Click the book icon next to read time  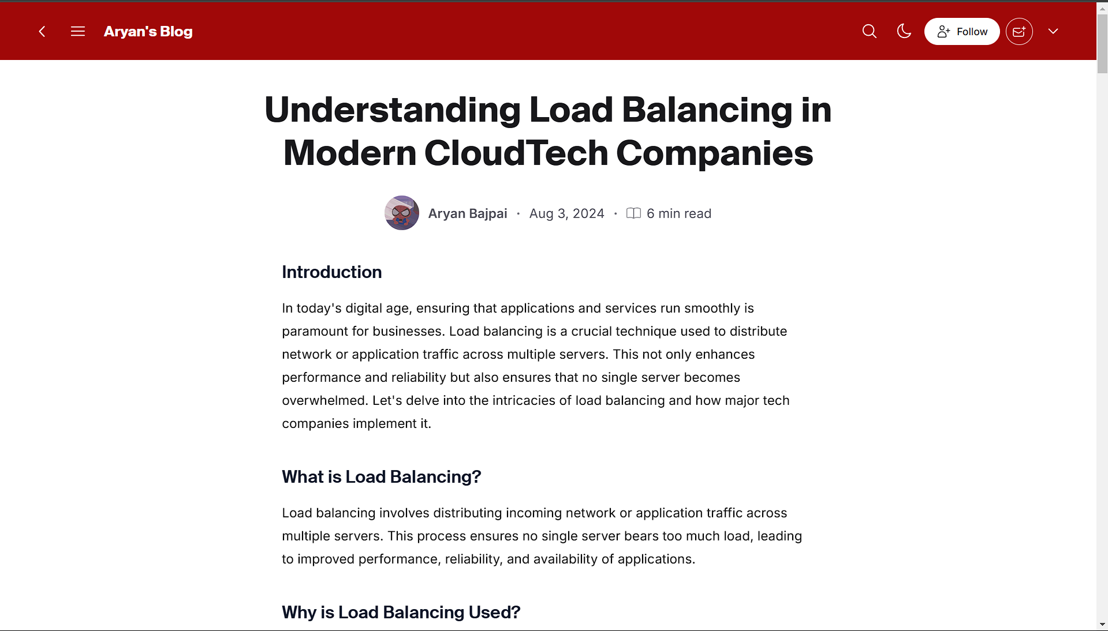click(633, 213)
